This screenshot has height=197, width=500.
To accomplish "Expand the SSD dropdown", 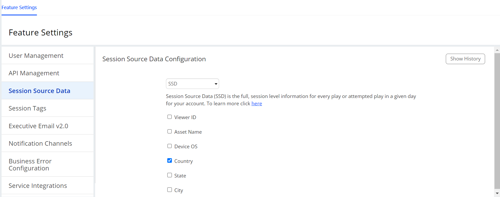I will [x=192, y=84].
